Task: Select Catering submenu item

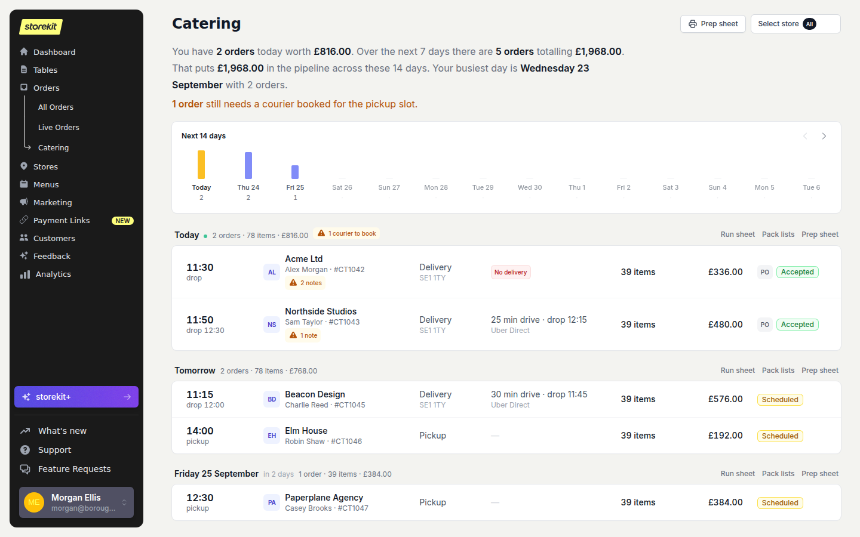Action: (53, 148)
